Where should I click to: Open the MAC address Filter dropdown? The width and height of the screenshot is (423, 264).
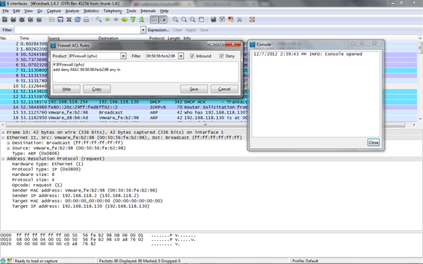(181, 56)
